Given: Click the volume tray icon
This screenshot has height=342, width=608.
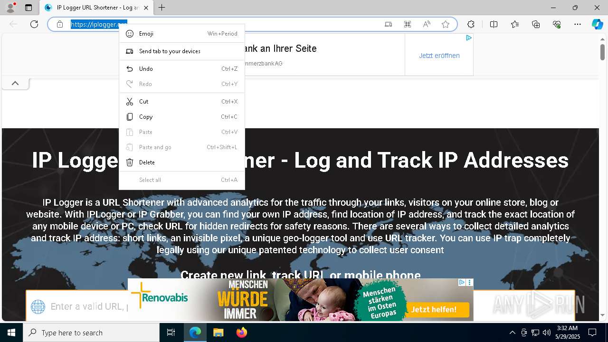Looking at the screenshot, I should [x=547, y=332].
